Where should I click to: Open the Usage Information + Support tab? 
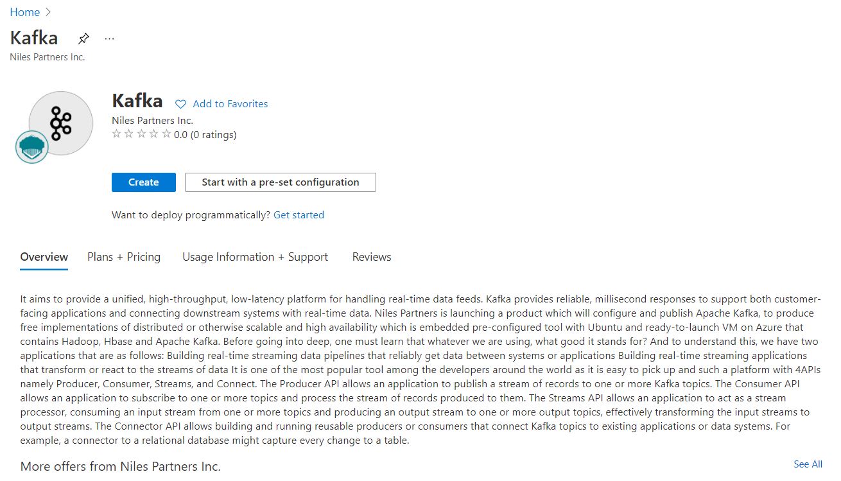coord(255,257)
